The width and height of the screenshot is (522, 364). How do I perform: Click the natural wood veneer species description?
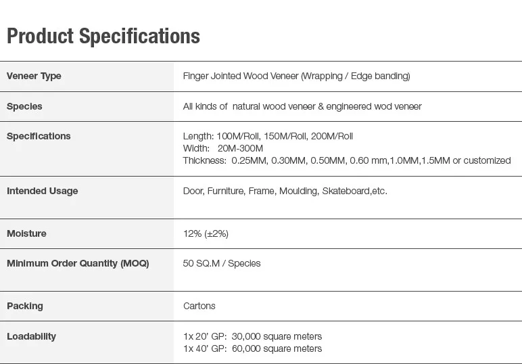[302, 106]
